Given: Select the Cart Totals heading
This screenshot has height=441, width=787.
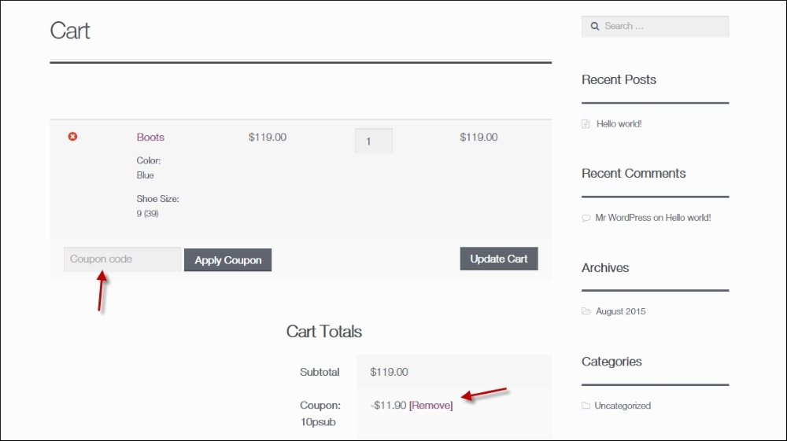Looking at the screenshot, I should [x=323, y=331].
